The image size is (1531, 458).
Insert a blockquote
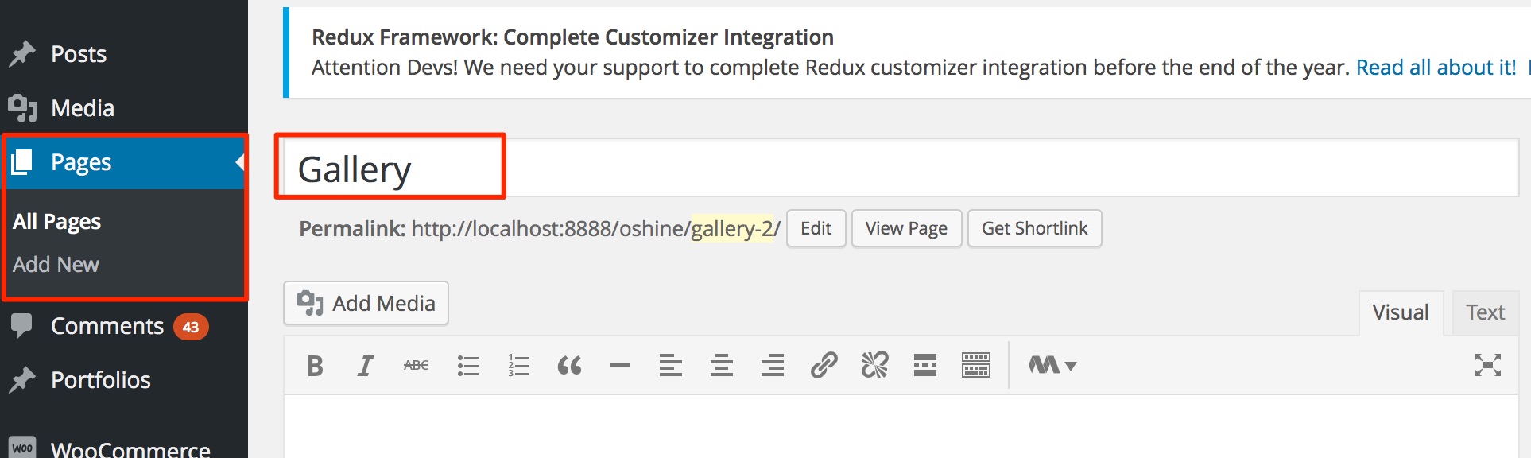coord(569,366)
